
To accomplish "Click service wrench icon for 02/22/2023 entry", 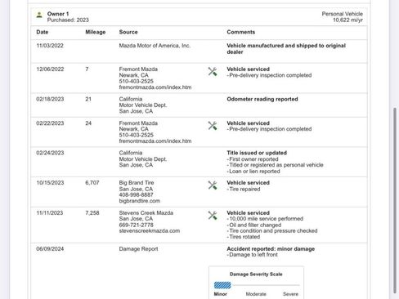I will point(213,126).
